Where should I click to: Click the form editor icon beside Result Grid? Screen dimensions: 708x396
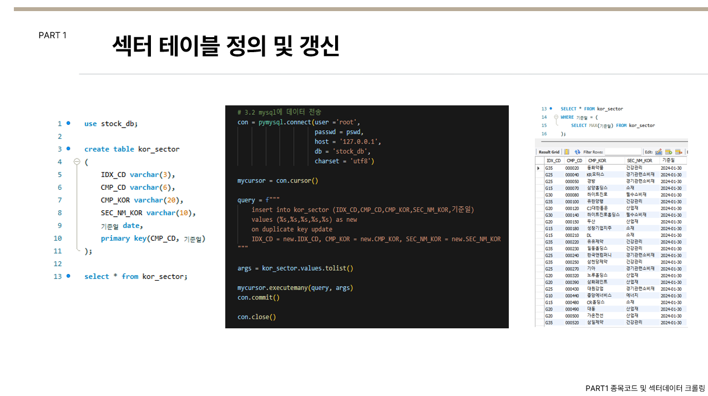point(567,152)
